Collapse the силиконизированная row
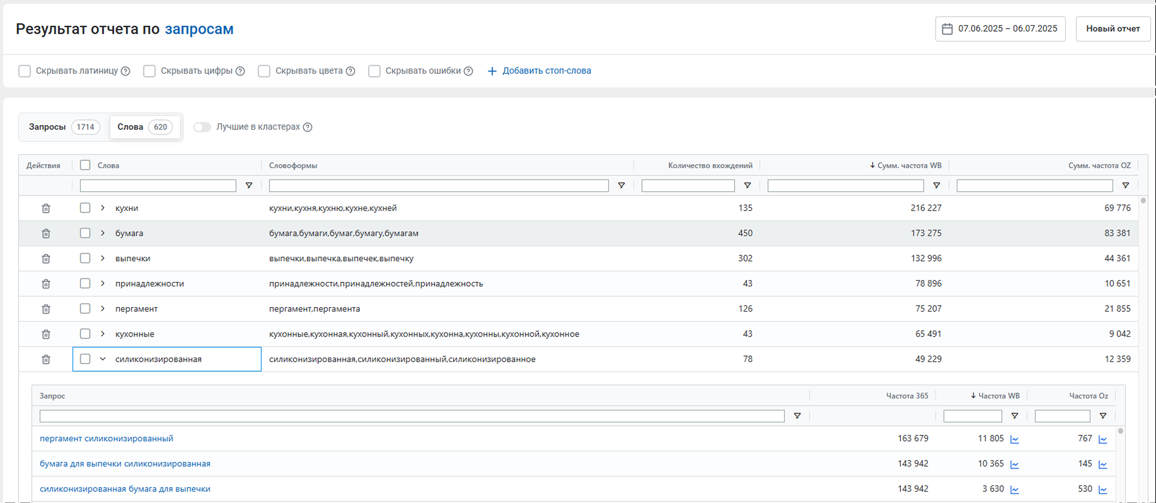Image resolution: width=1156 pixels, height=503 pixels. point(103,359)
